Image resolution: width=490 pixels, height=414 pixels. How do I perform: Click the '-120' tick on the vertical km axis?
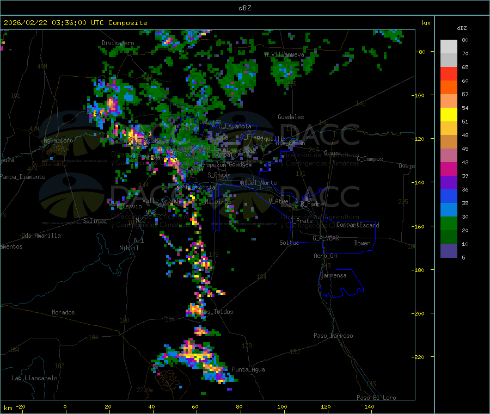tap(419, 139)
